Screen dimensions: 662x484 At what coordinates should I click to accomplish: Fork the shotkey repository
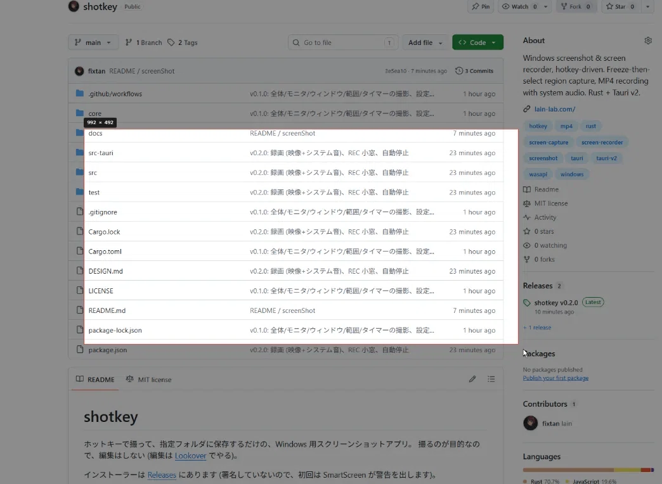tap(576, 6)
